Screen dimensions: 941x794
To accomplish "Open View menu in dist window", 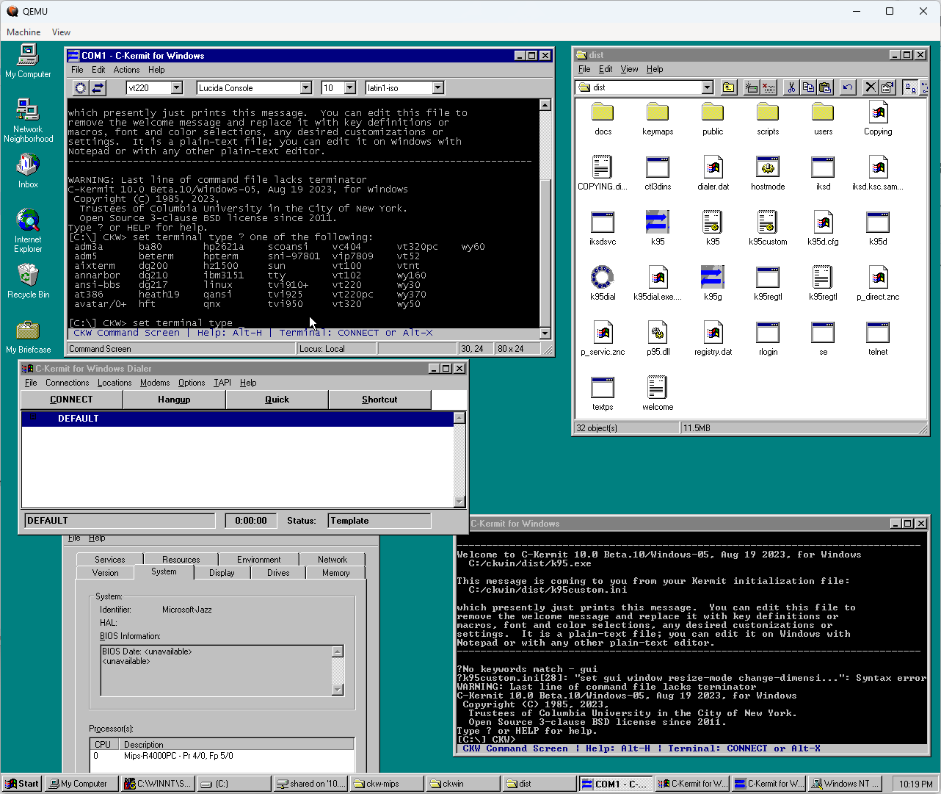I will [x=629, y=69].
